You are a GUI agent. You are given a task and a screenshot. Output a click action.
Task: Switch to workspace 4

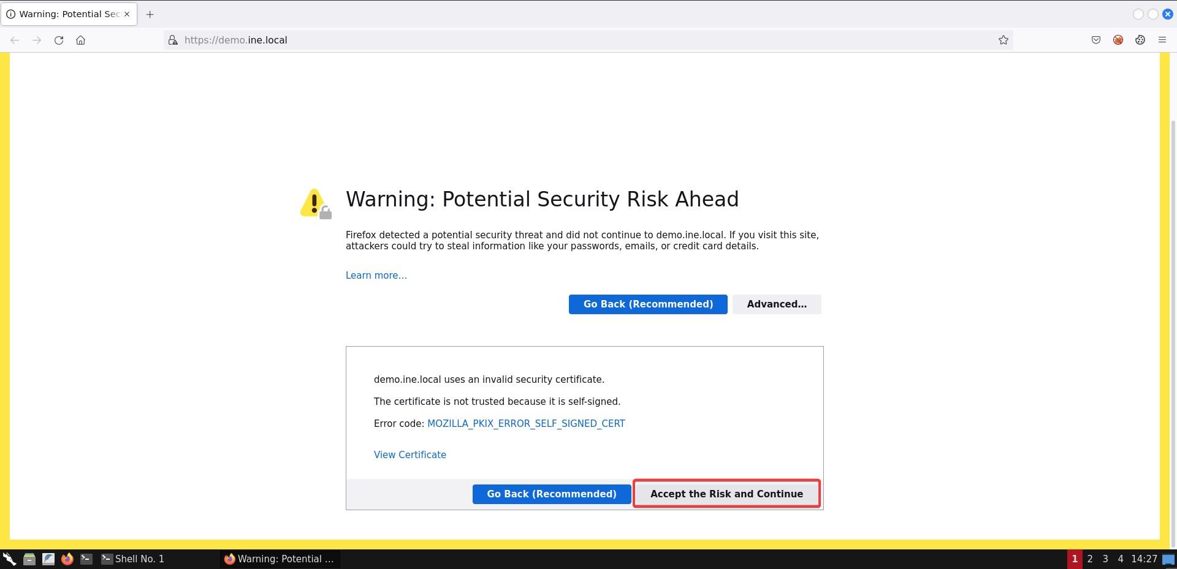click(1120, 559)
